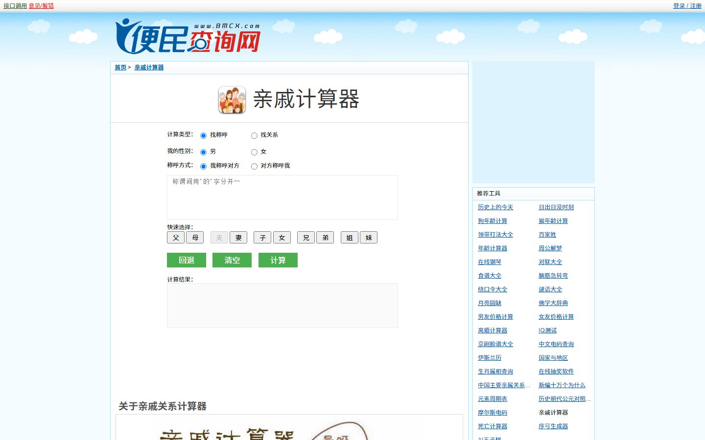This screenshot has height=440, width=705.
Task: Click the 计算结果 output area
Action: [282, 306]
